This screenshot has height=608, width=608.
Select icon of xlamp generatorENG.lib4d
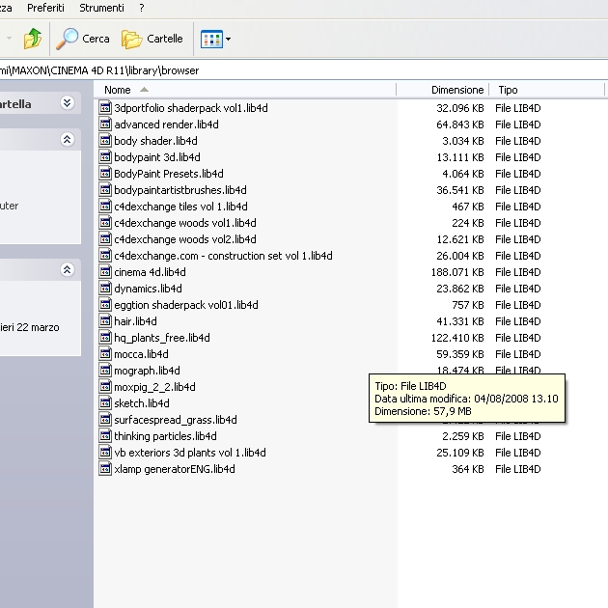tap(104, 469)
